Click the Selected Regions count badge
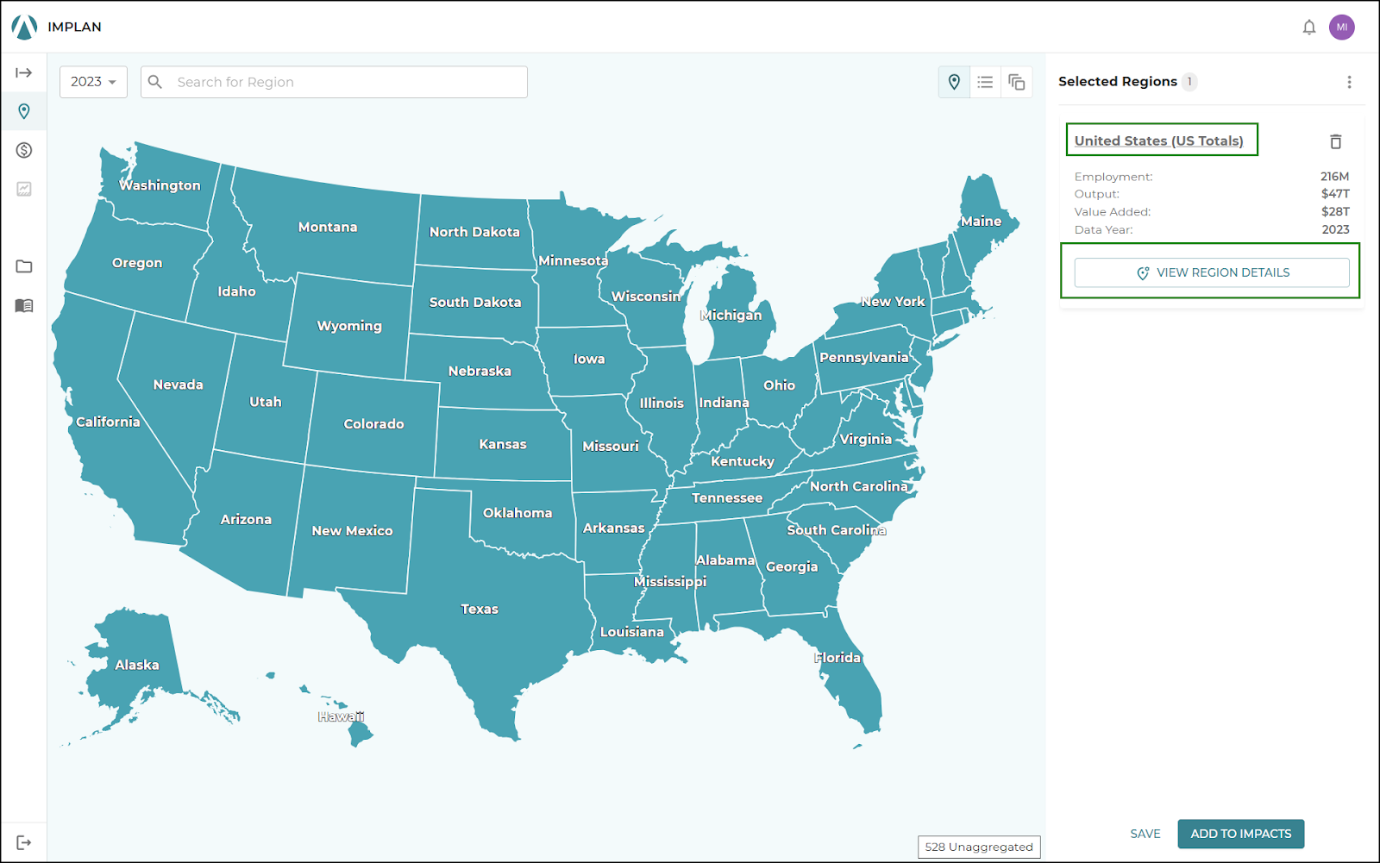This screenshot has width=1380, height=863. [1189, 82]
